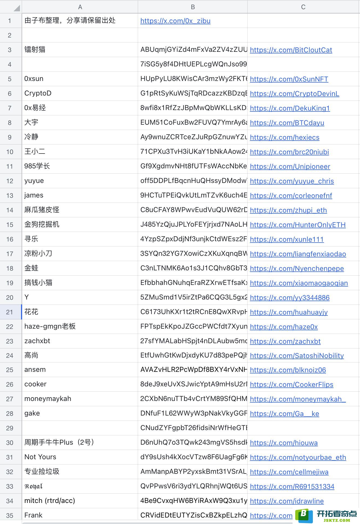The width and height of the screenshot is (360, 524).
Task: Open the zhupi_eth profile link
Action: point(288,210)
